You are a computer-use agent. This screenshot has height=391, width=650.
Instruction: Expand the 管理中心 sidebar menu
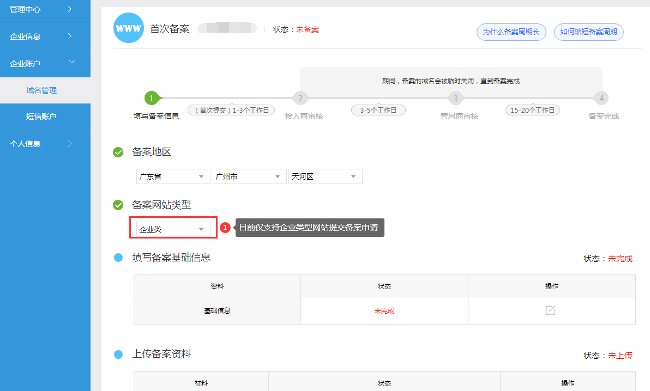[45, 9]
